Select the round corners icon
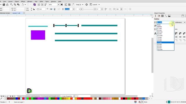The image size is (186, 104). point(180,34)
